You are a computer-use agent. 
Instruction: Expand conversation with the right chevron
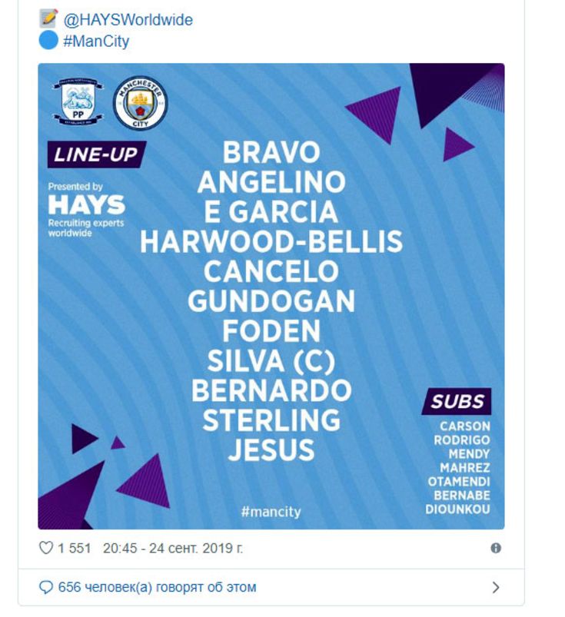(496, 587)
